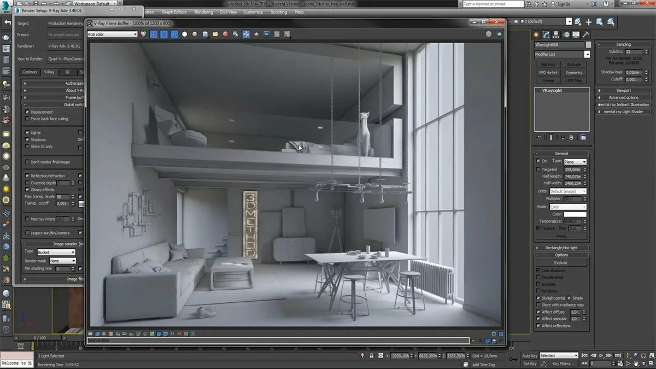Toggle show end result icon in modifier stack

coord(551,137)
